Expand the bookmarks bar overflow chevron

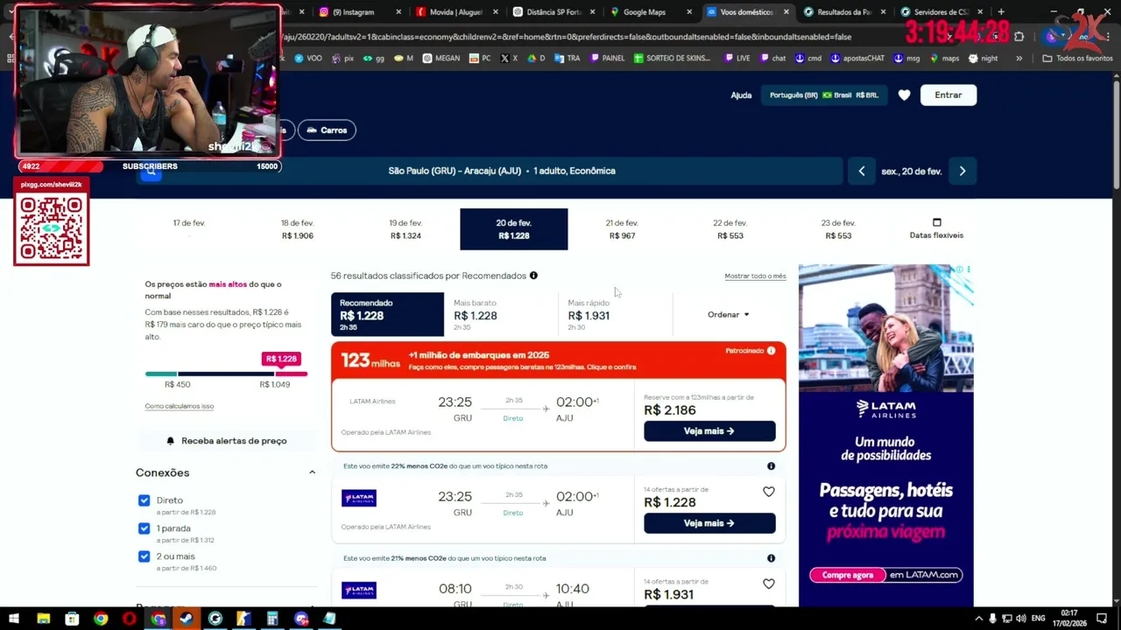[x=1019, y=59]
